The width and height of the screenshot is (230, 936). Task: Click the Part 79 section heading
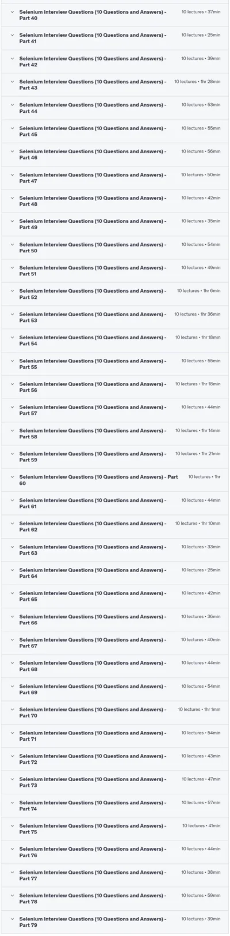(x=93, y=922)
